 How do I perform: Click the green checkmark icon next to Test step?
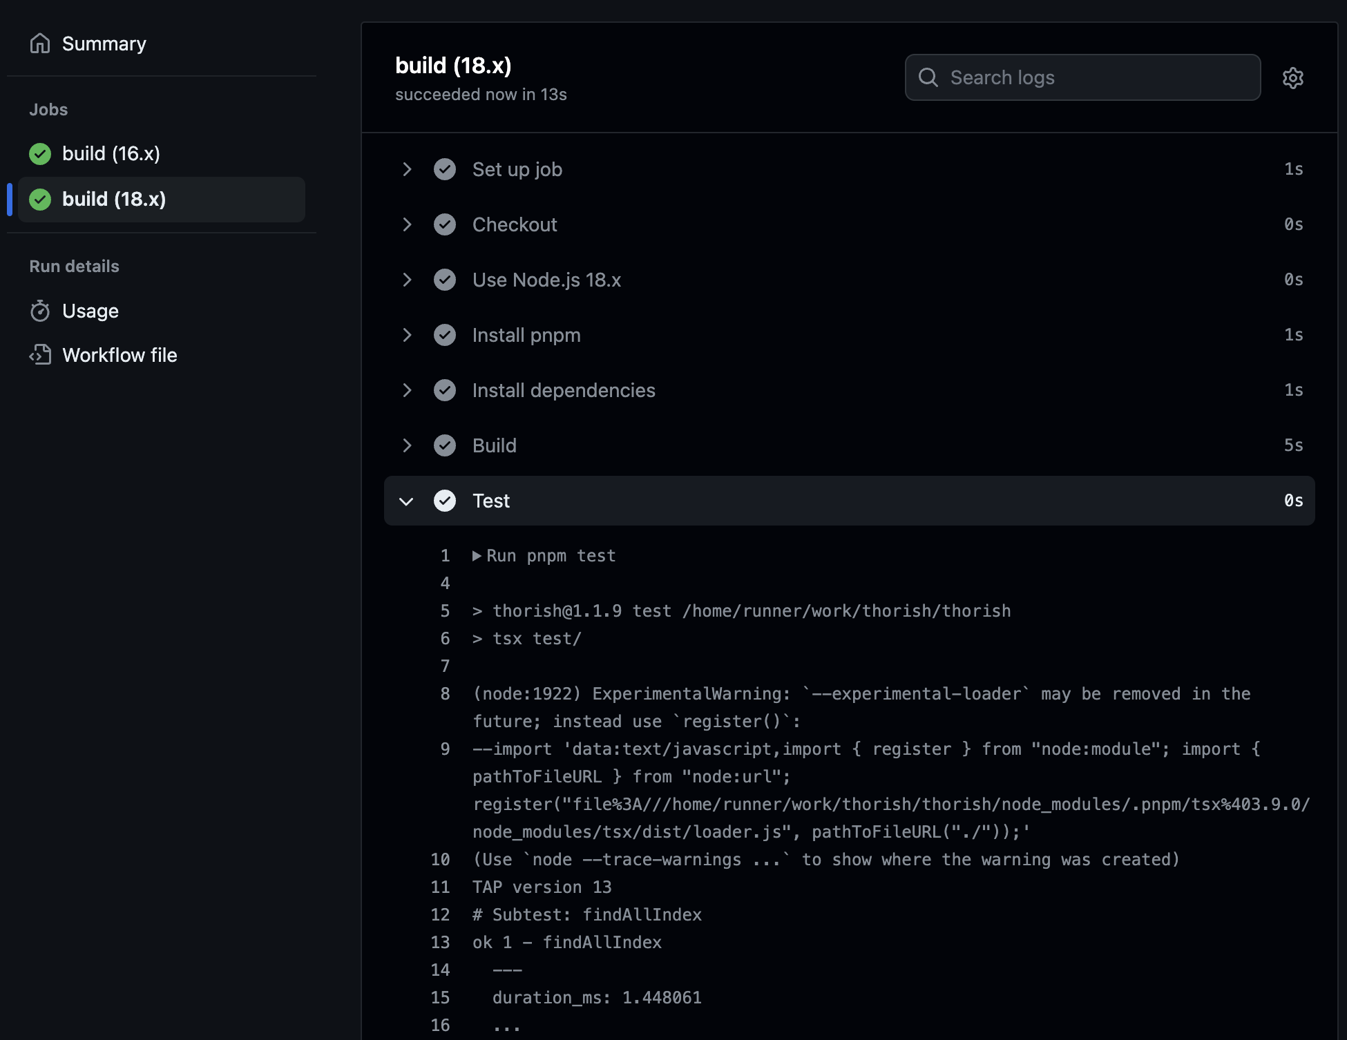[x=445, y=499]
